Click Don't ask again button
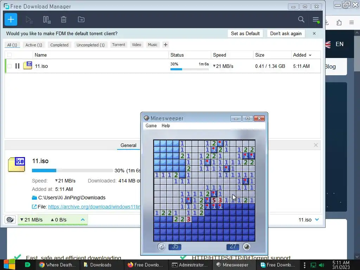360x270 pixels. 286,33
